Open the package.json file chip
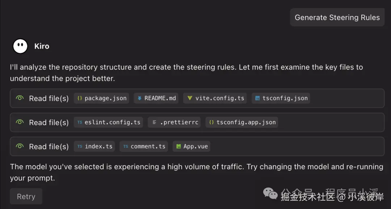The image size is (391, 209). [102, 98]
